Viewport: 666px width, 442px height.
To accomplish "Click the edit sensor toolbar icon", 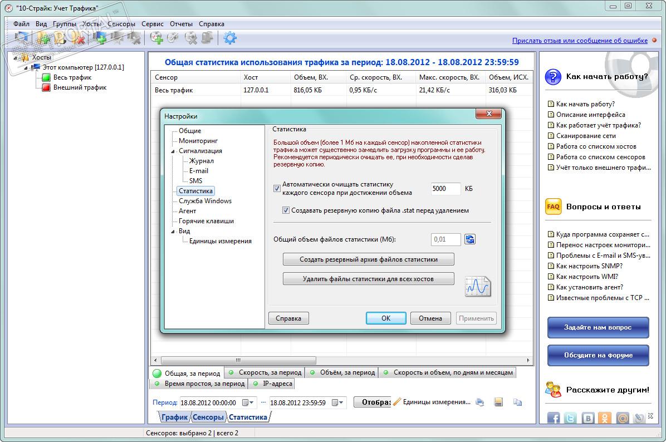I will 173,38.
